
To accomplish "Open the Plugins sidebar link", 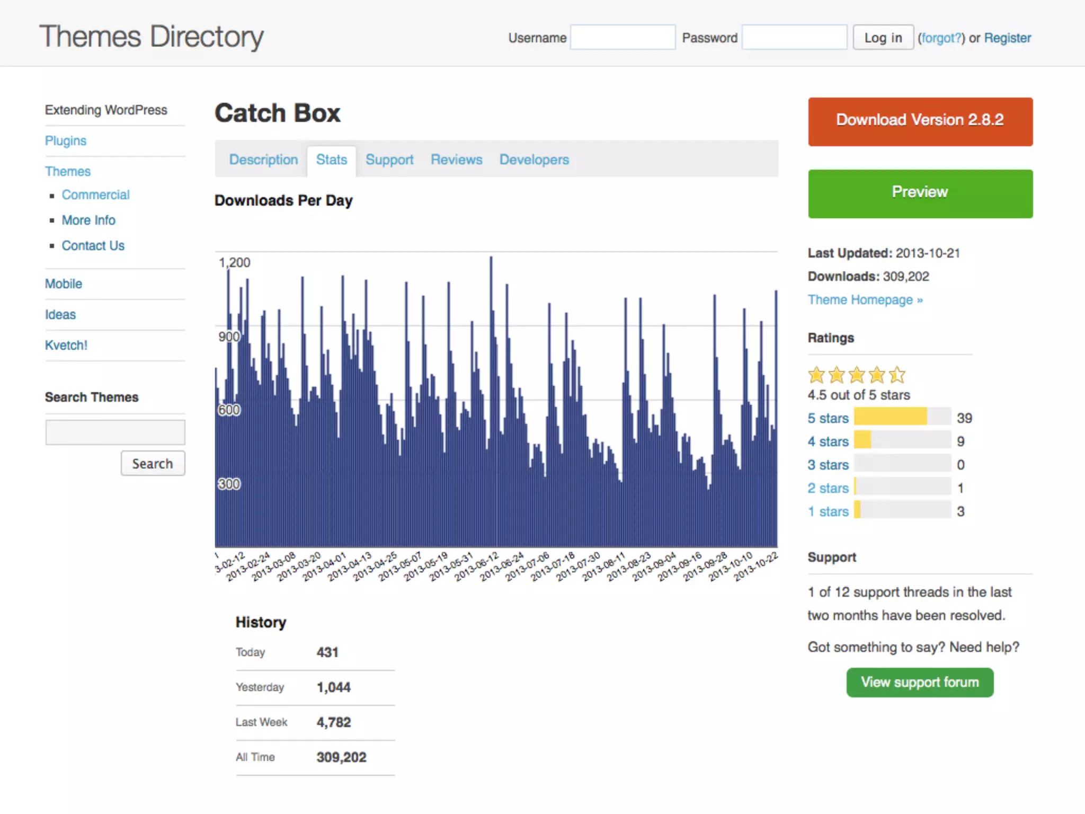I will pyautogui.click(x=66, y=141).
